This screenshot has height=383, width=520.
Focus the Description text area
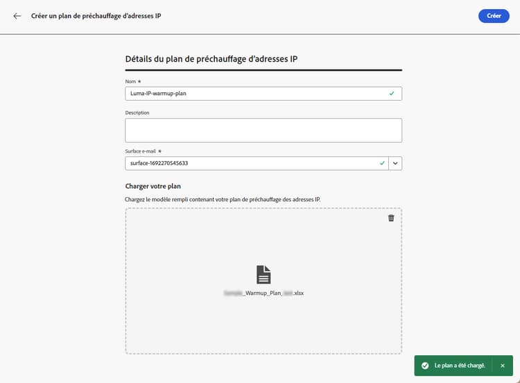[x=263, y=130]
